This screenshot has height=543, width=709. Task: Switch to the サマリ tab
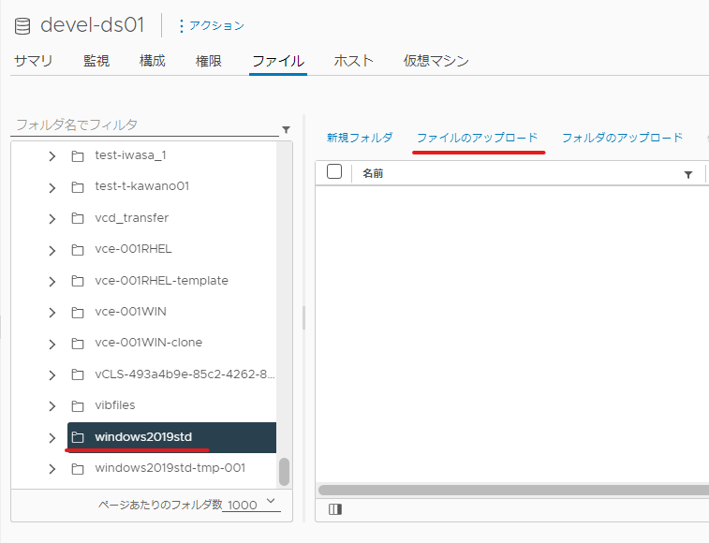[x=33, y=61]
